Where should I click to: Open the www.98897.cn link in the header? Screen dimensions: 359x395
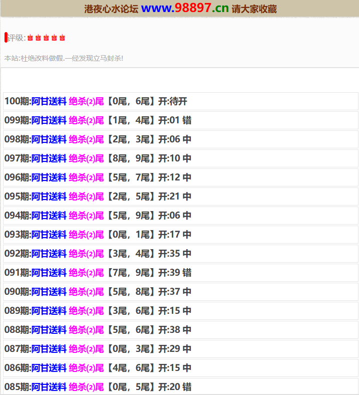(185, 9)
